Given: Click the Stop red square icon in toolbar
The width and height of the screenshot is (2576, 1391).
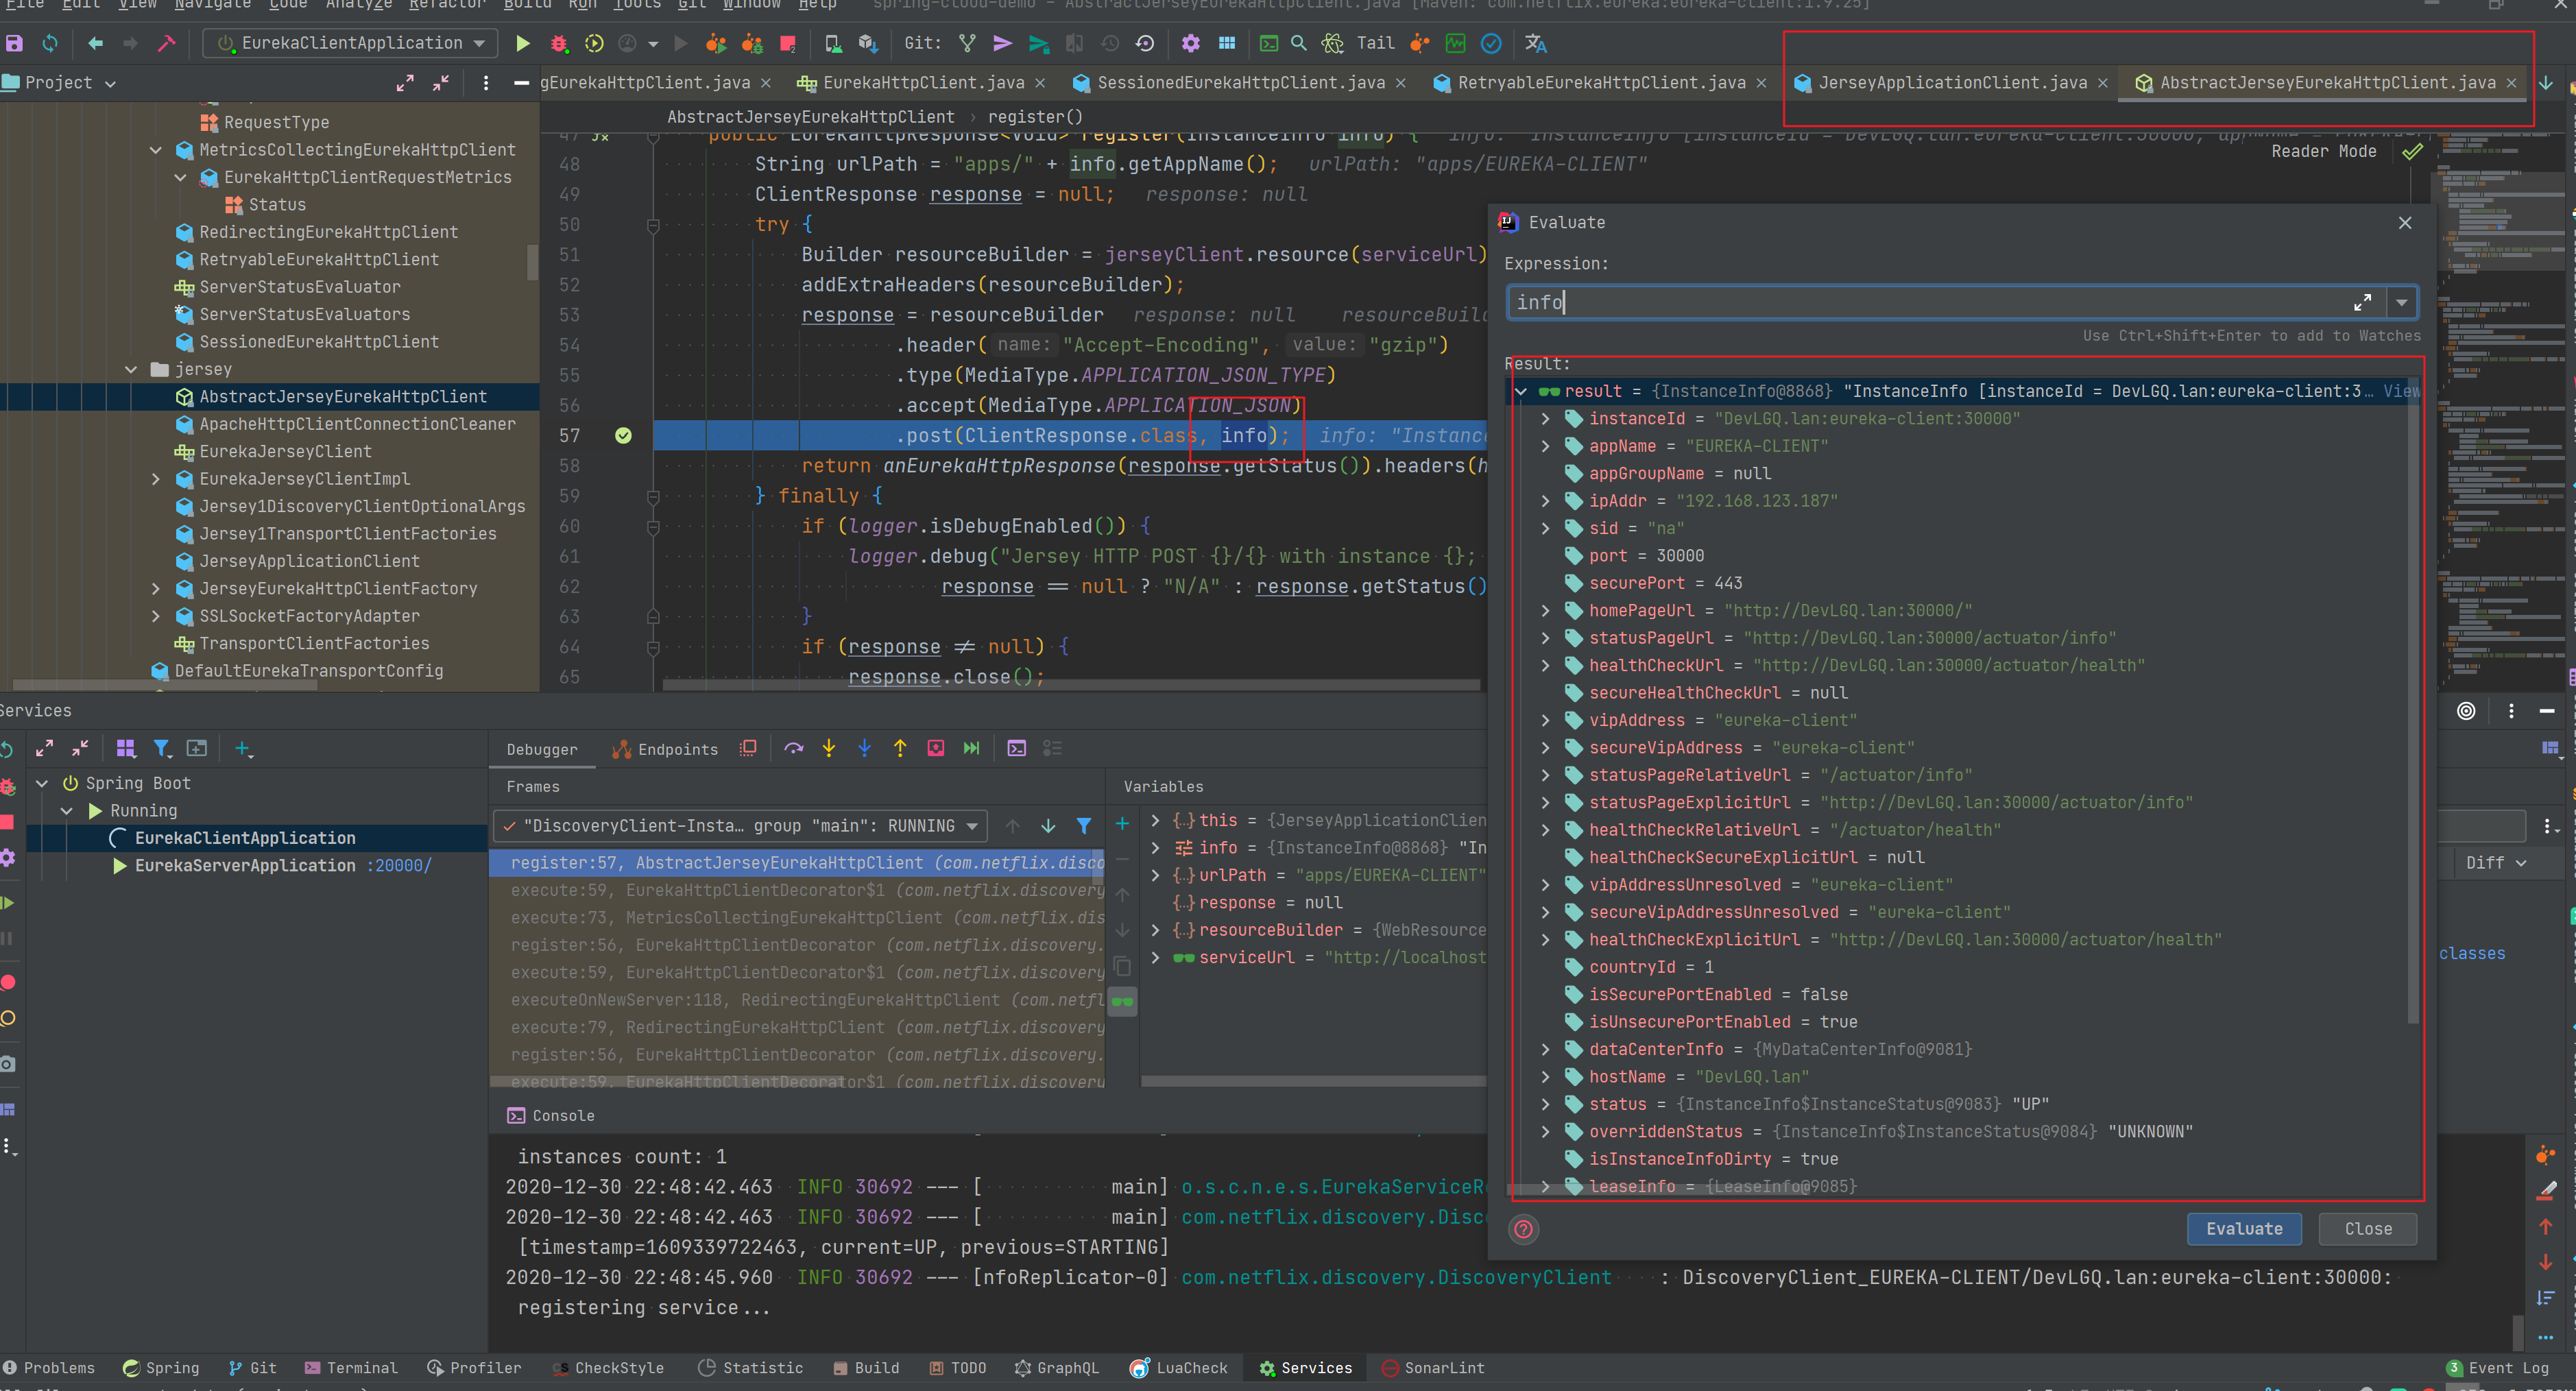Looking at the screenshot, I should click(x=788, y=43).
